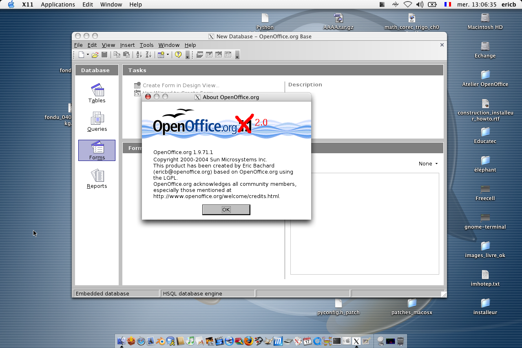Open Reports in the Database pane
The image size is (522, 348).
click(97, 179)
